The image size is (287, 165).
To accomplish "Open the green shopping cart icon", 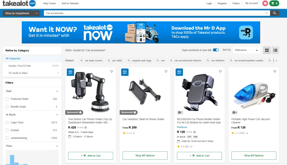I will click(x=274, y=3).
